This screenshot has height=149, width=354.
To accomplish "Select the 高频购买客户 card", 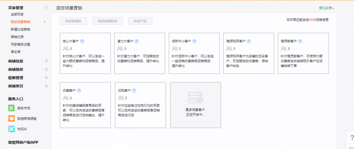I will tap(248, 53).
